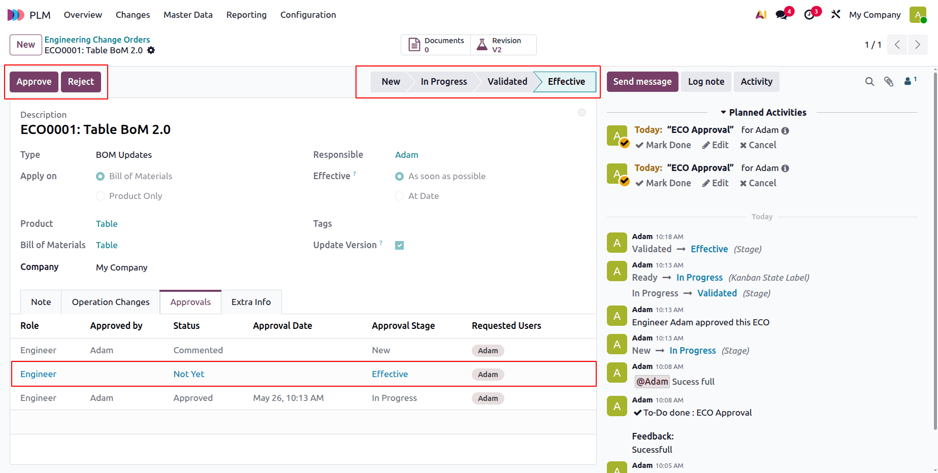Viewport: 938px width, 473px height.
Task: Click the ECO0001: Table BoM 2.0 description field
Action: click(95, 130)
